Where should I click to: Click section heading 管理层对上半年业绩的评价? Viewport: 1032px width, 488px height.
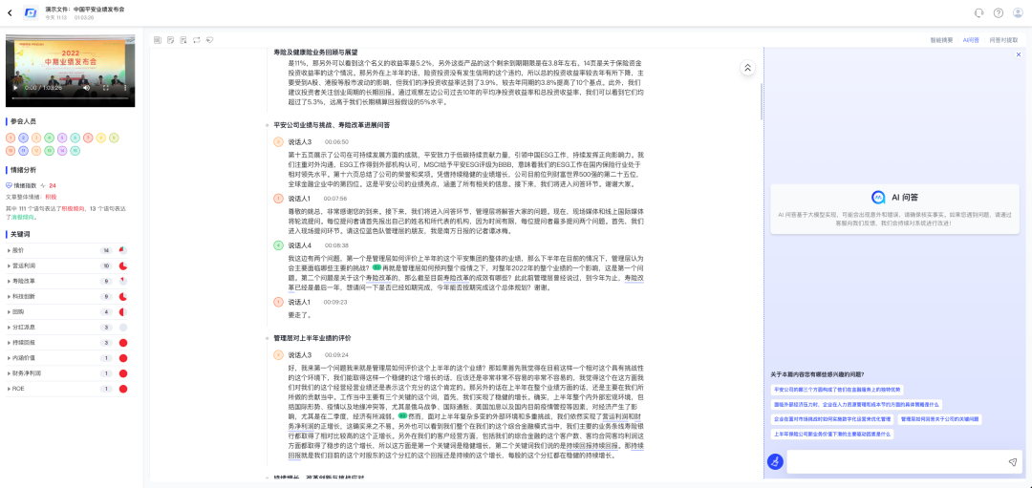coord(312,337)
